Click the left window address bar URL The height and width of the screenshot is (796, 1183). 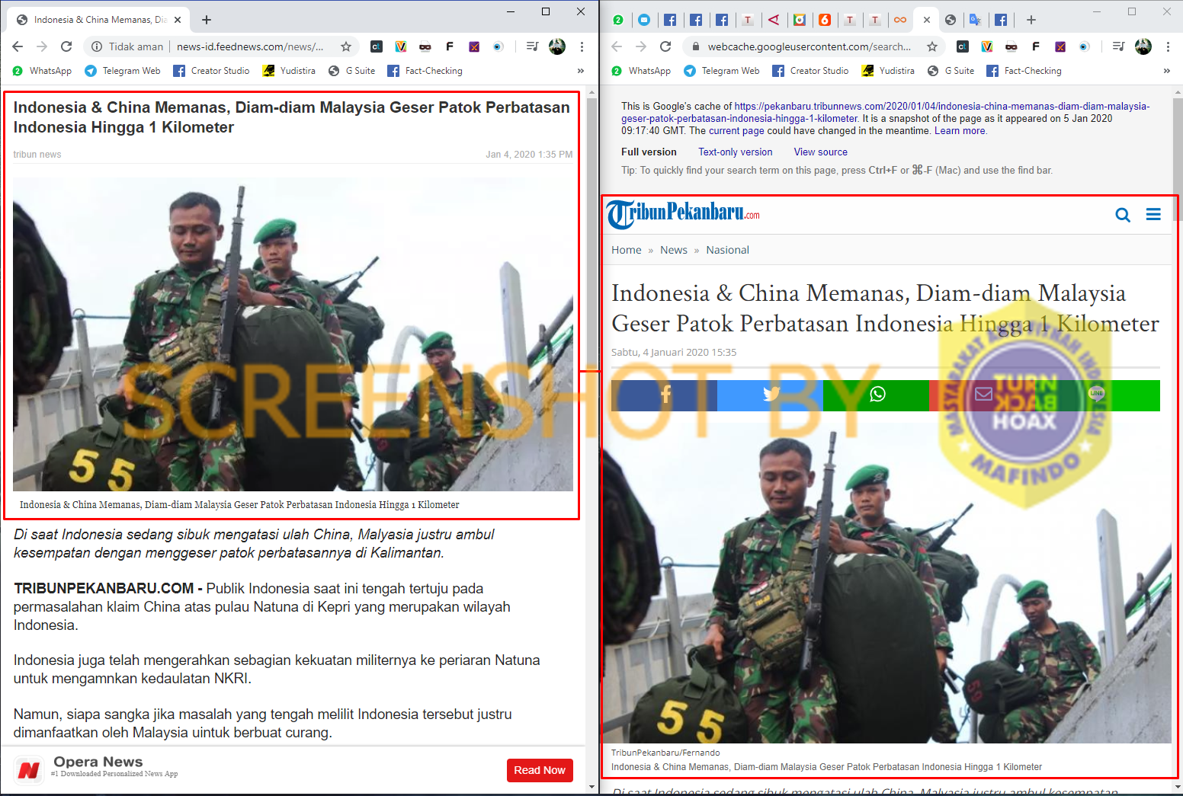click(x=250, y=46)
